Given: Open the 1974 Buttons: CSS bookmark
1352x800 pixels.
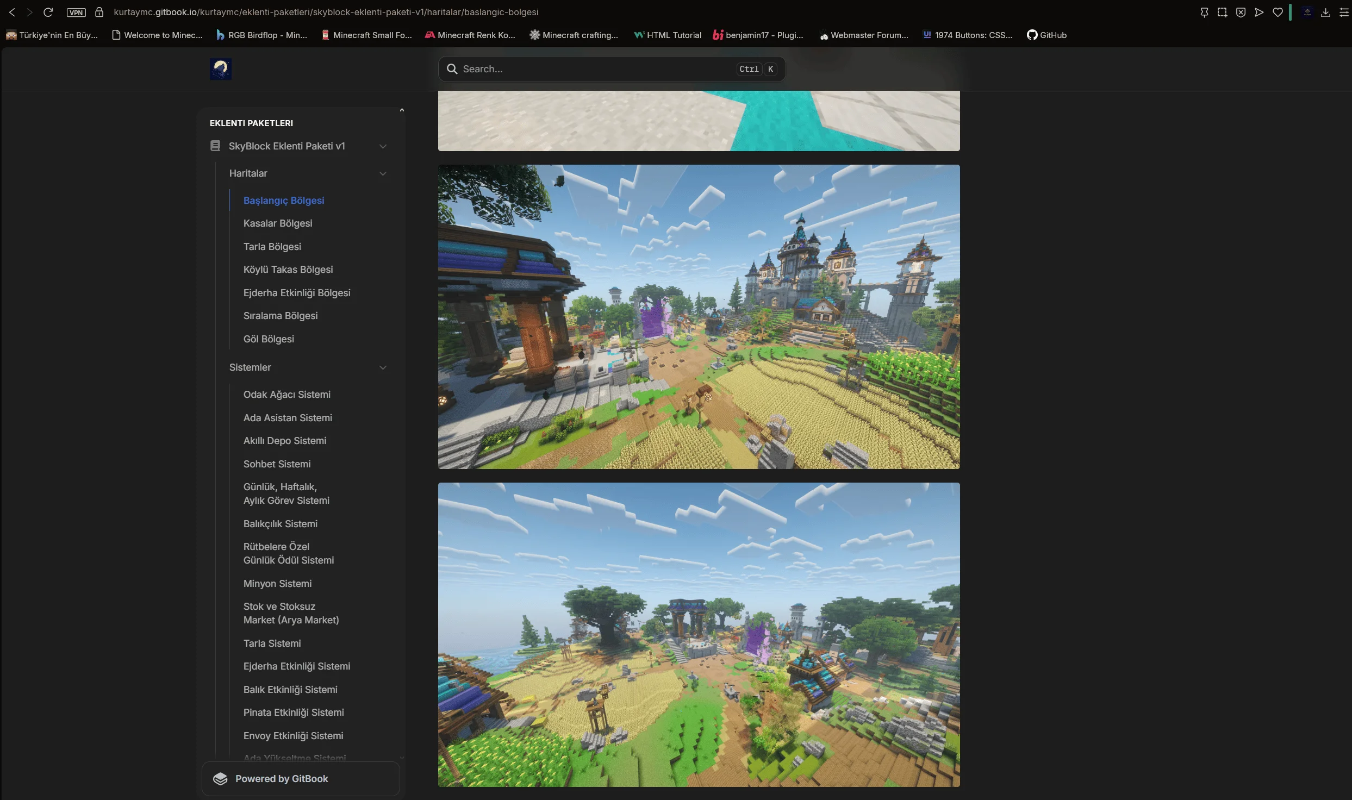Looking at the screenshot, I should (x=968, y=35).
